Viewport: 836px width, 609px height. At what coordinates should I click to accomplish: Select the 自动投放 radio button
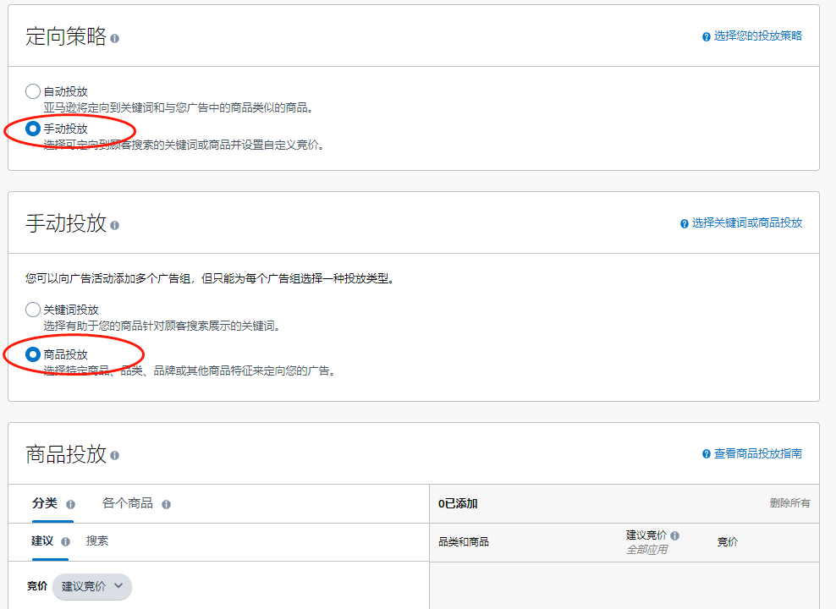click(x=32, y=91)
